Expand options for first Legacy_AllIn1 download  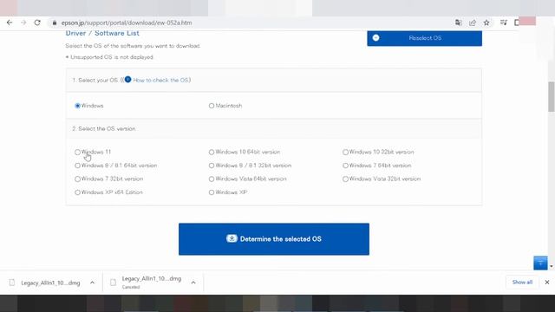93,283
